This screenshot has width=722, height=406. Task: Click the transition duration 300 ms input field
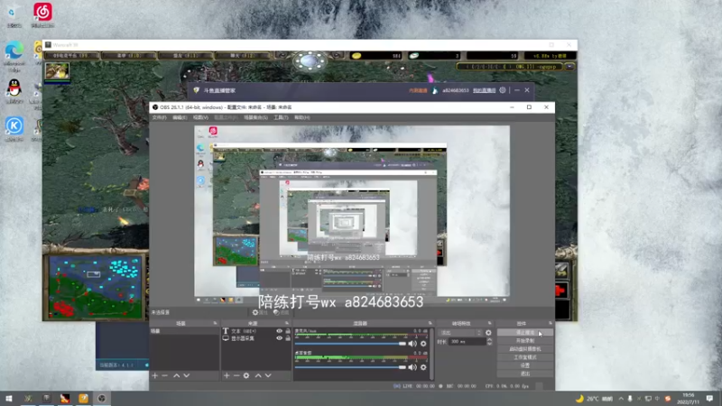click(467, 342)
